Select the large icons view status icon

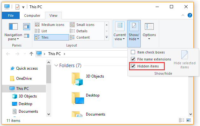tap(188, 120)
